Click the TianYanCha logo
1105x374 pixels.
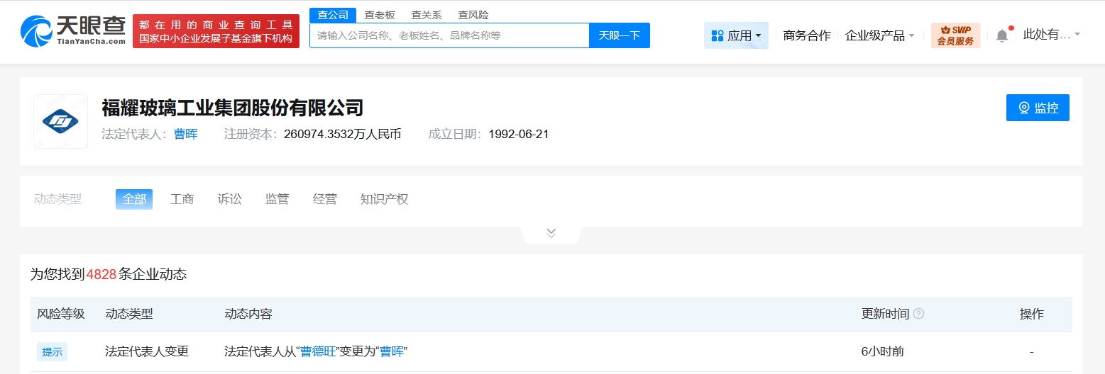(73, 31)
